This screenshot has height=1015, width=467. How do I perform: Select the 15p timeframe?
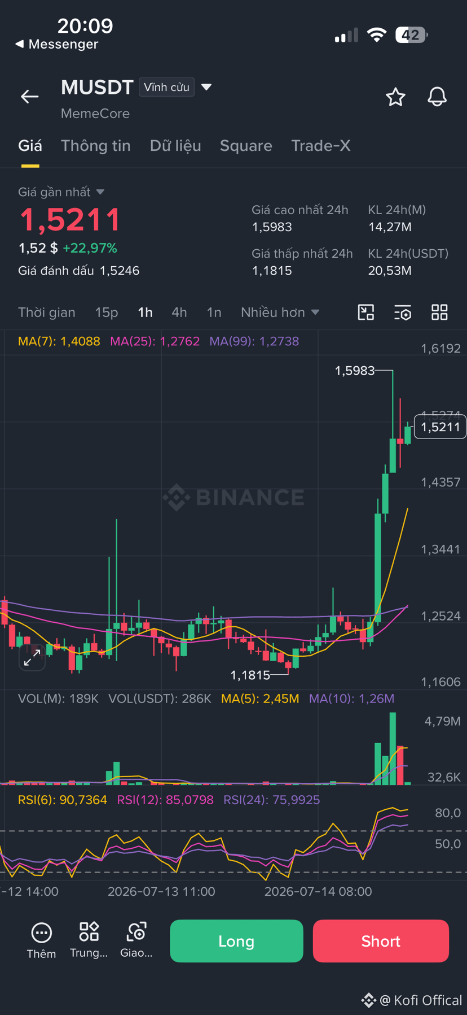tap(107, 313)
